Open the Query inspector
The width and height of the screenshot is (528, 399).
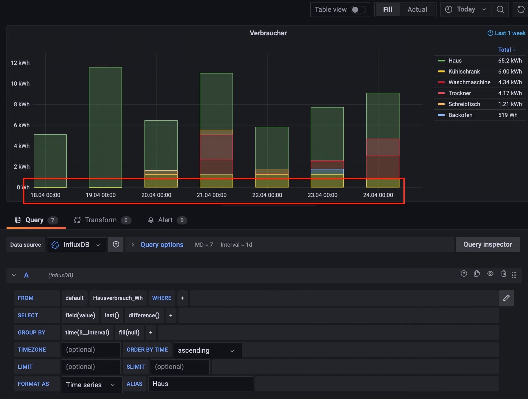488,245
